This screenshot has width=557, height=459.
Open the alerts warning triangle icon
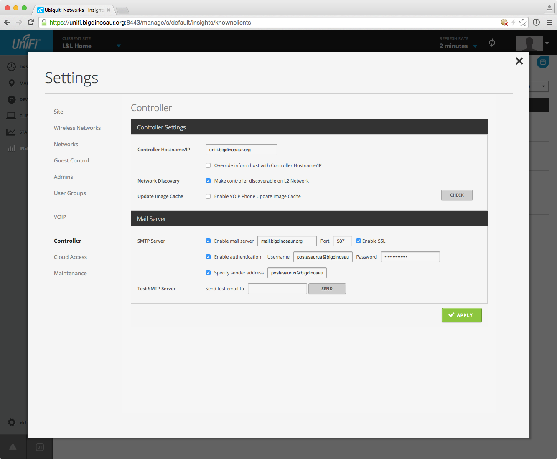coord(13,447)
